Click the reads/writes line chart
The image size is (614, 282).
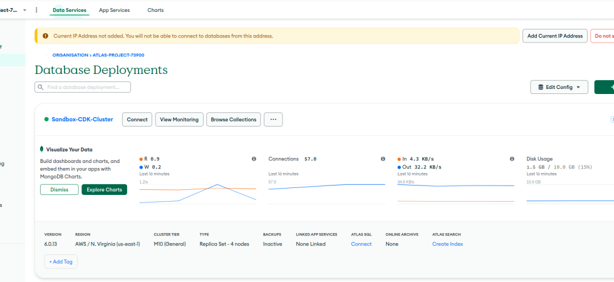click(198, 193)
